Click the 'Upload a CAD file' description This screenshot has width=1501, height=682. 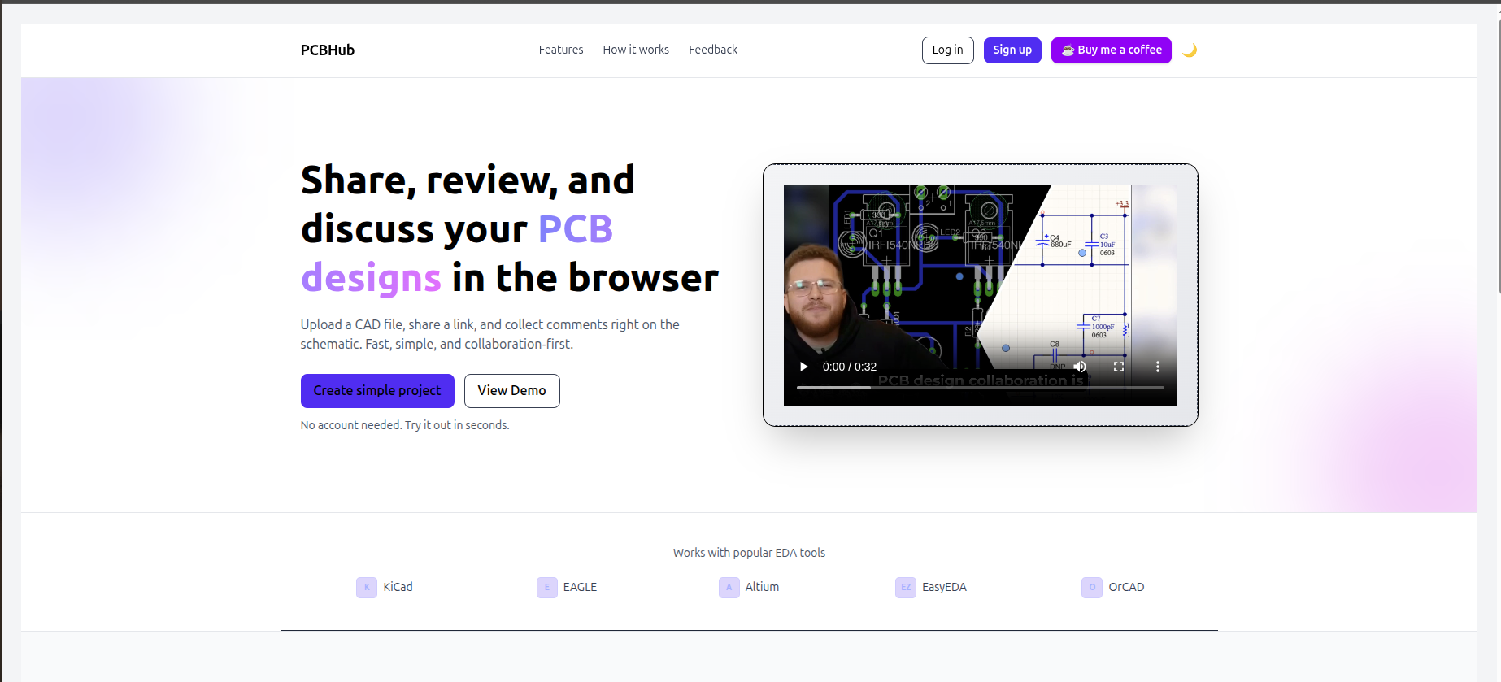coord(490,334)
